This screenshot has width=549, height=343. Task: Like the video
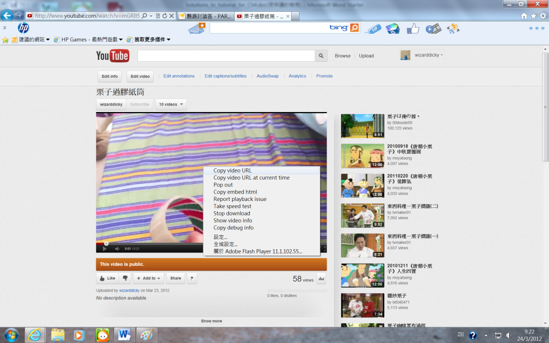(107, 278)
